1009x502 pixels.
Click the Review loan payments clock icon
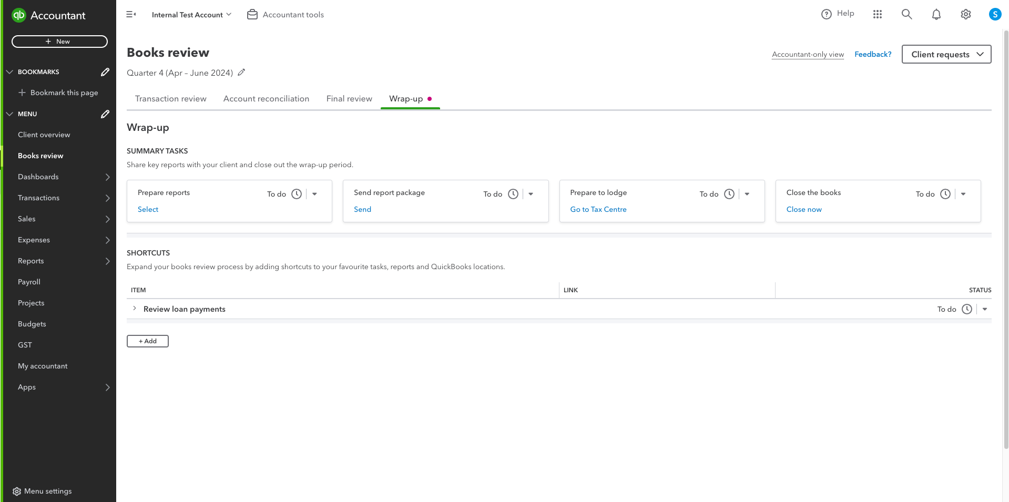pos(967,309)
